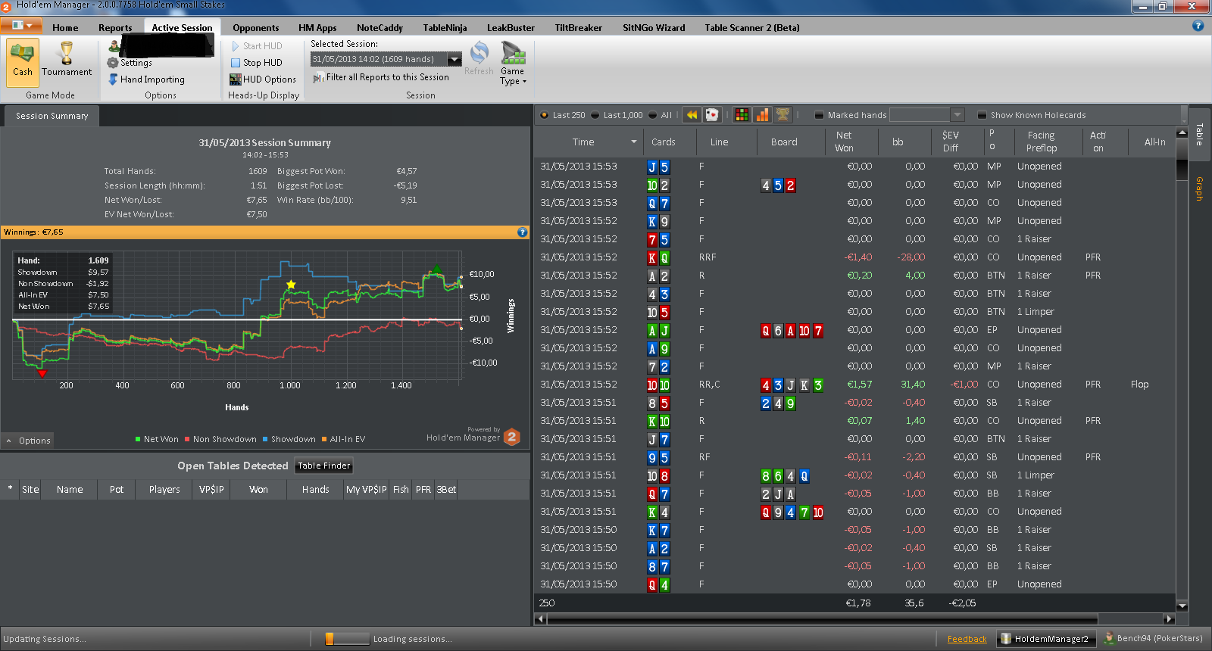Viewport: 1212px width, 651px height.
Task: Open the LeakBuster tab
Action: pos(511,28)
